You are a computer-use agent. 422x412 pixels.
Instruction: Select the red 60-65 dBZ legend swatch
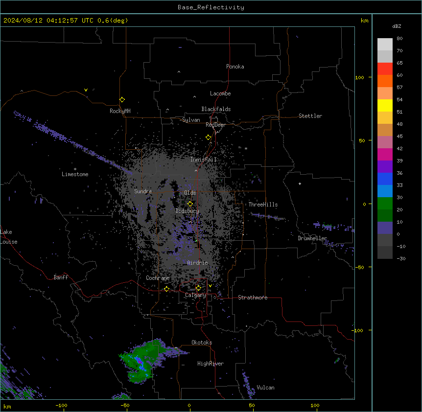point(385,69)
